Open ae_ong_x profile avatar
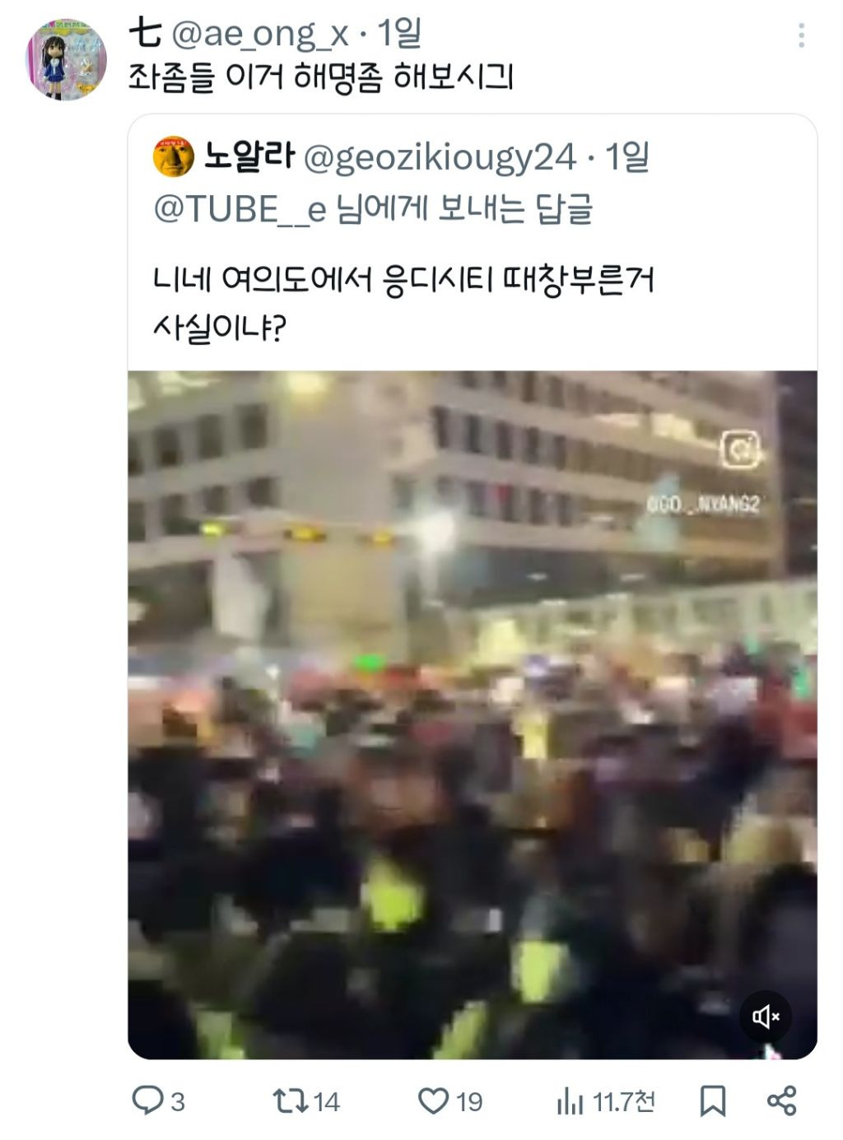843x1140 pixels. coord(67,60)
